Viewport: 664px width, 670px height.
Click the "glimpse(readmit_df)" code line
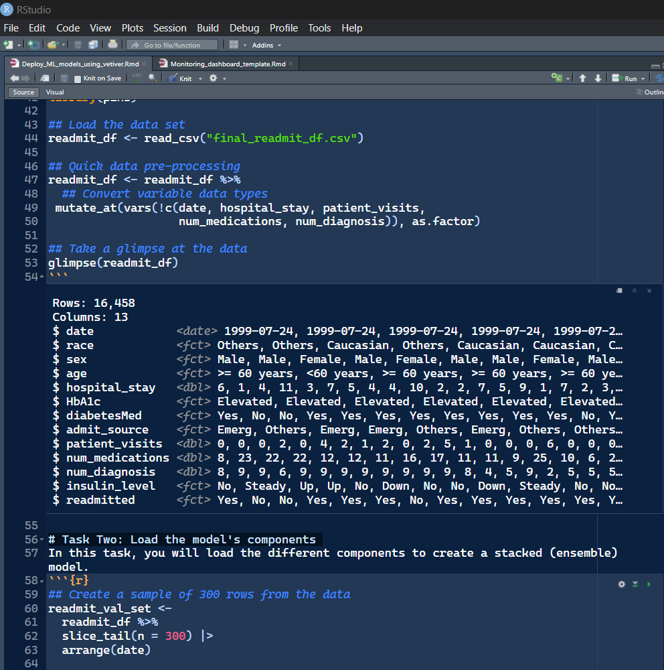click(113, 263)
